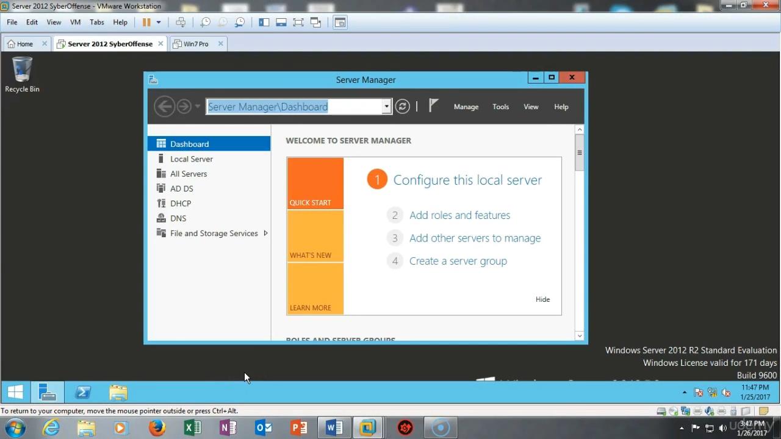Open File Explorer in guest taskbar
The width and height of the screenshot is (781, 439).
click(118, 392)
